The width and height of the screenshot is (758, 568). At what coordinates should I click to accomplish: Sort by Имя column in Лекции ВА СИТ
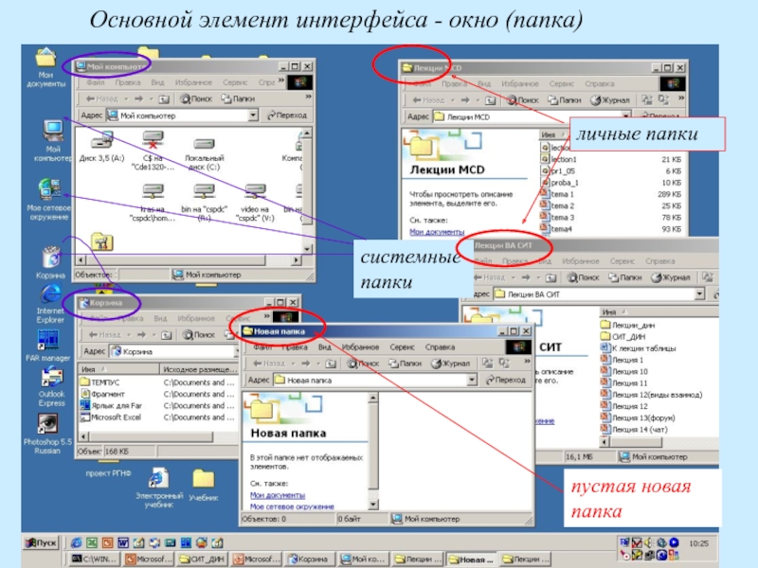click(x=659, y=312)
